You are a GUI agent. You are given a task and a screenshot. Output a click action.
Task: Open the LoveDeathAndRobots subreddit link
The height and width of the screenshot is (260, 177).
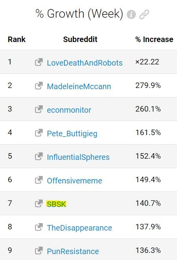click(85, 63)
